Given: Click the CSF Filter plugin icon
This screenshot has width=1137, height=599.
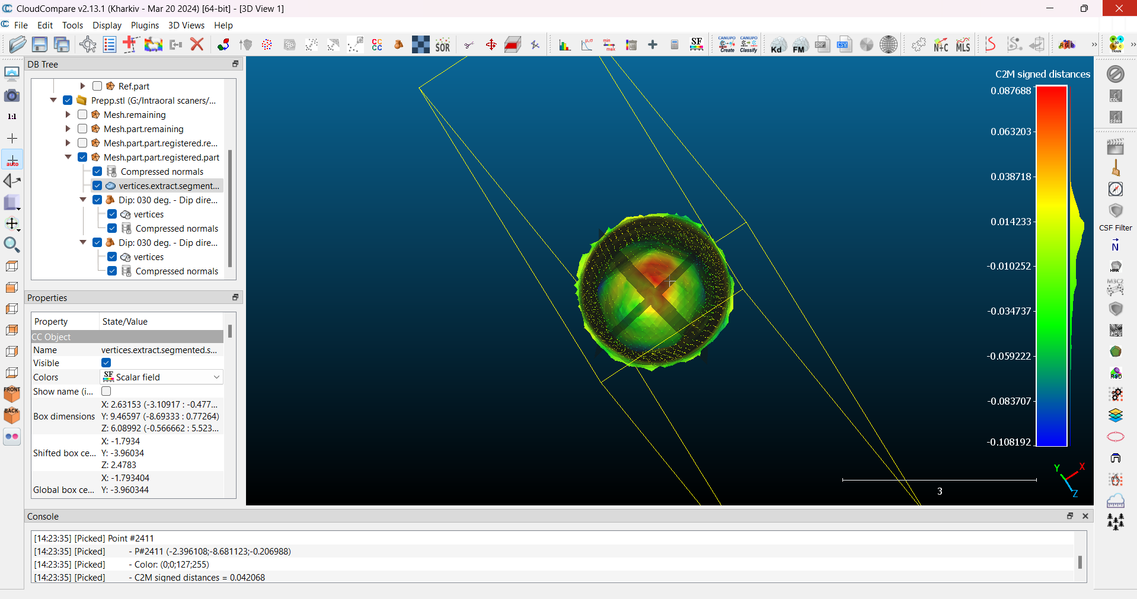Looking at the screenshot, I should click(x=1115, y=212).
